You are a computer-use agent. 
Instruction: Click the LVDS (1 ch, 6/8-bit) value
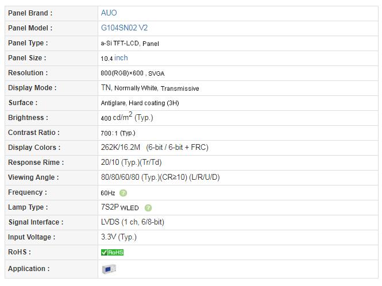133,222
